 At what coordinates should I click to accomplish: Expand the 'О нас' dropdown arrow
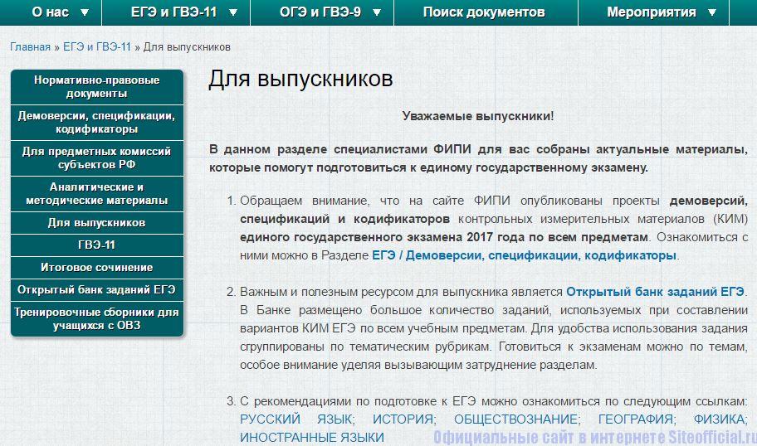[85, 12]
